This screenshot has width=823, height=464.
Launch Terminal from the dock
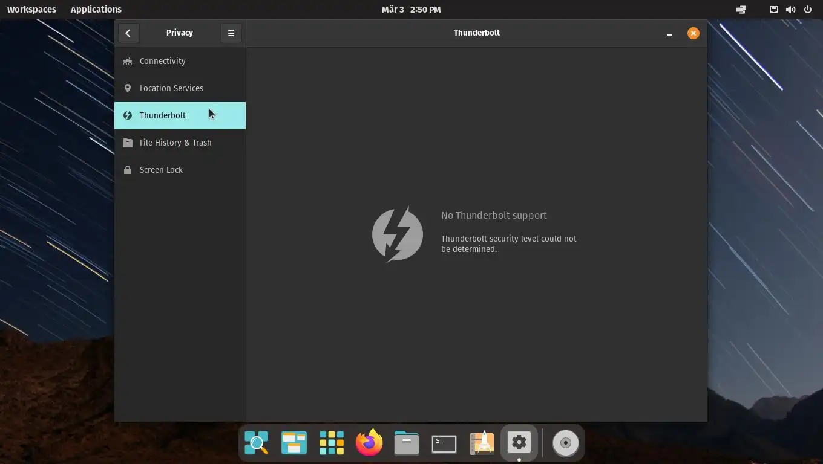coord(444,443)
